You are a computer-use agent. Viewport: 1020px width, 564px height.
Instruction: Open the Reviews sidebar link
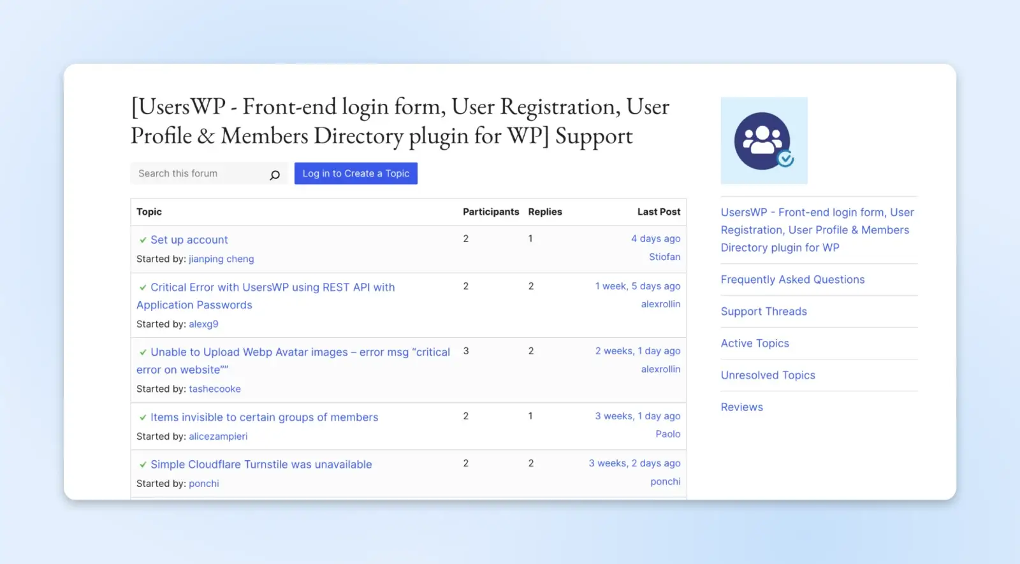[x=741, y=407]
